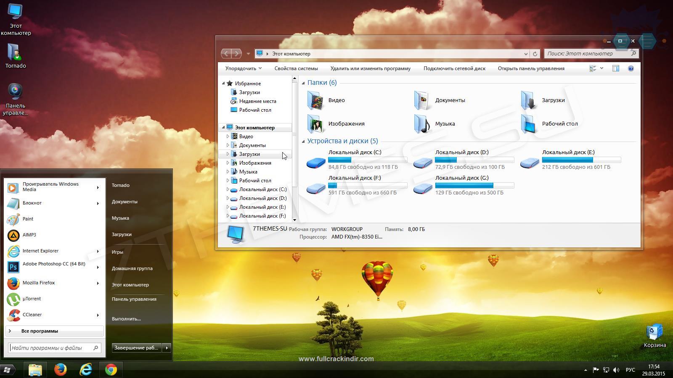673x378 pixels.
Task: Click Открыть панель управления in toolbar
Action: pos(531,68)
